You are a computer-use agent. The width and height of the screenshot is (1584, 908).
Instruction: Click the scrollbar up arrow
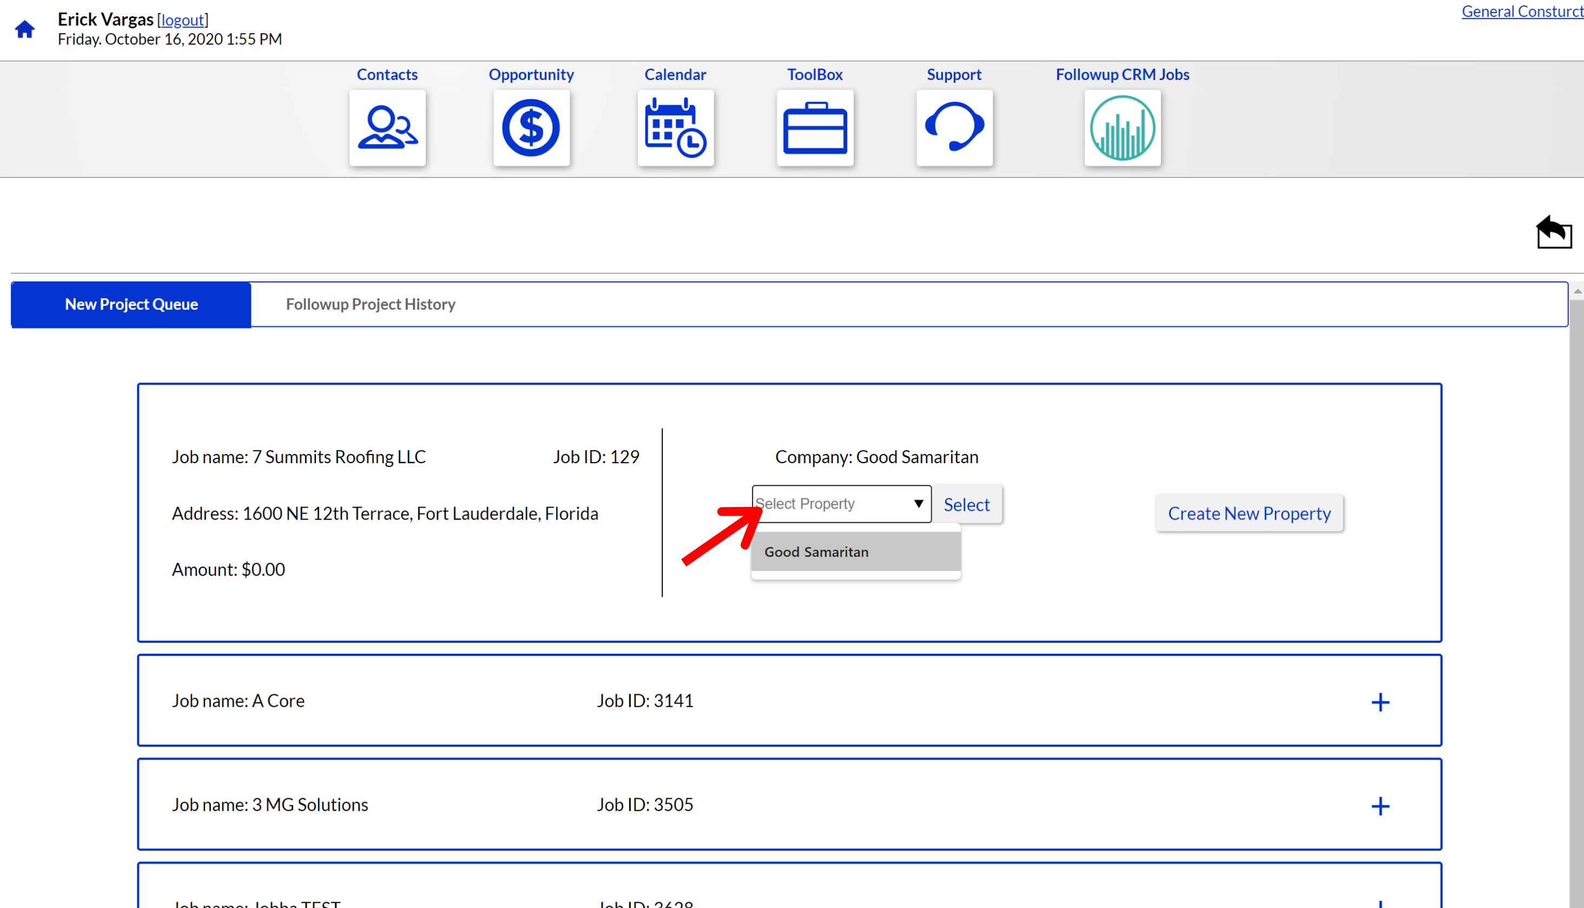pyautogui.click(x=1576, y=291)
